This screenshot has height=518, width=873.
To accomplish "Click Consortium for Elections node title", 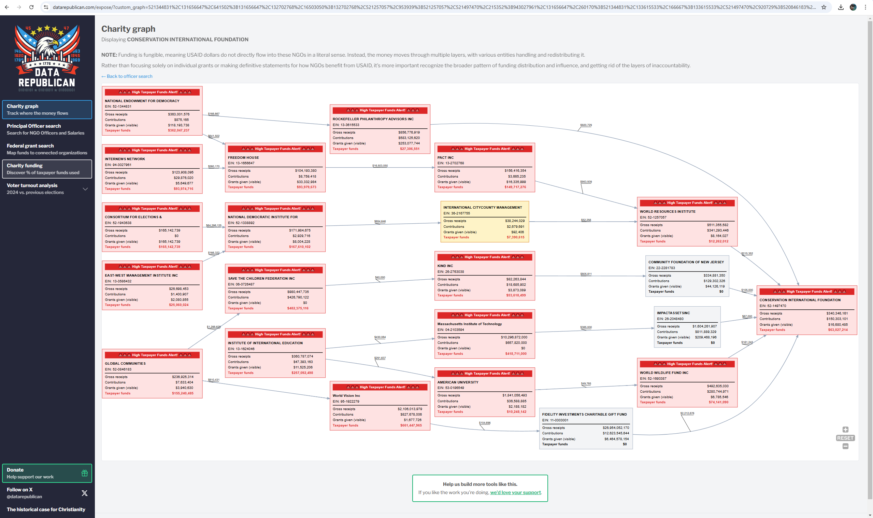I will coord(133,217).
